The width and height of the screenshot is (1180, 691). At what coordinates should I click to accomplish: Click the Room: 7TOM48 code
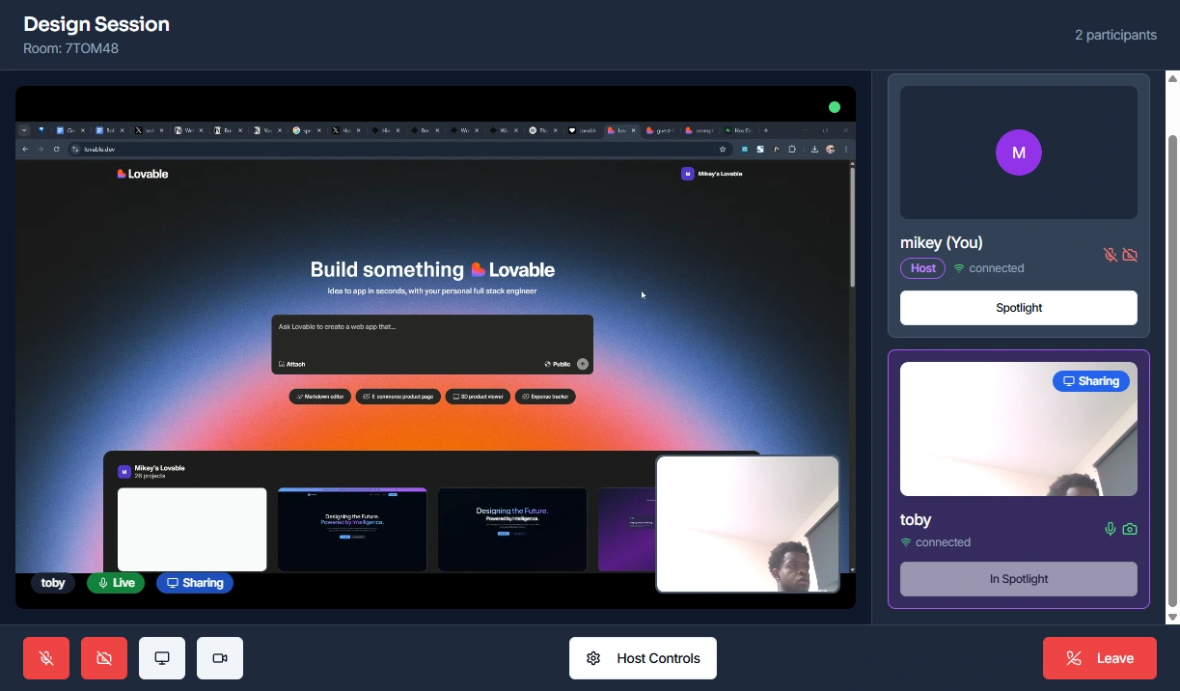click(x=70, y=48)
